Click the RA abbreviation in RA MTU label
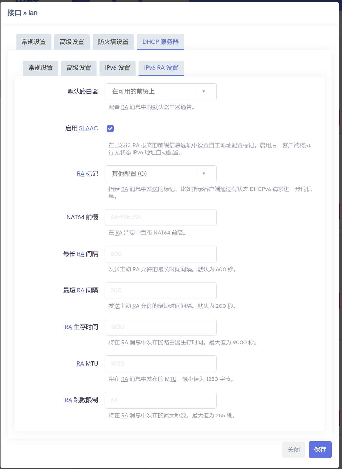 80,364
